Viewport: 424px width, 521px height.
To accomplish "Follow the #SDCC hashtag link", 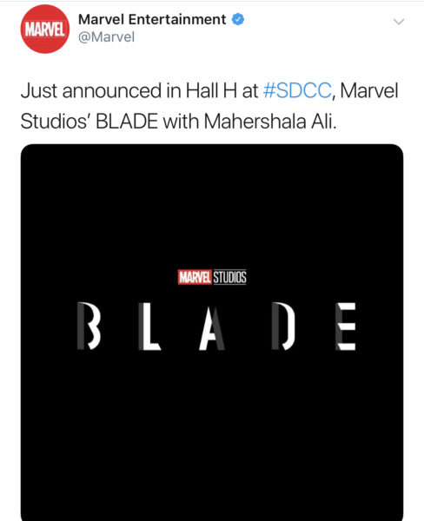I will point(297,90).
